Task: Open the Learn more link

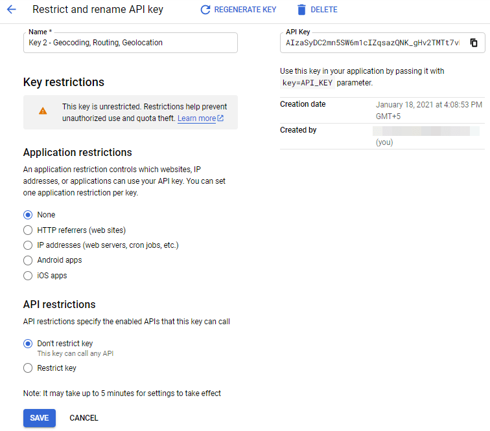Action: 196,118
